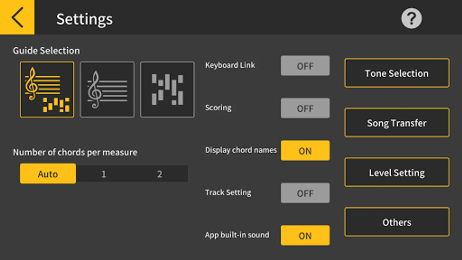Image resolution: width=462 pixels, height=260 pixels.
Task: Click the Settings title text
Action: click(x=84, y=19)
